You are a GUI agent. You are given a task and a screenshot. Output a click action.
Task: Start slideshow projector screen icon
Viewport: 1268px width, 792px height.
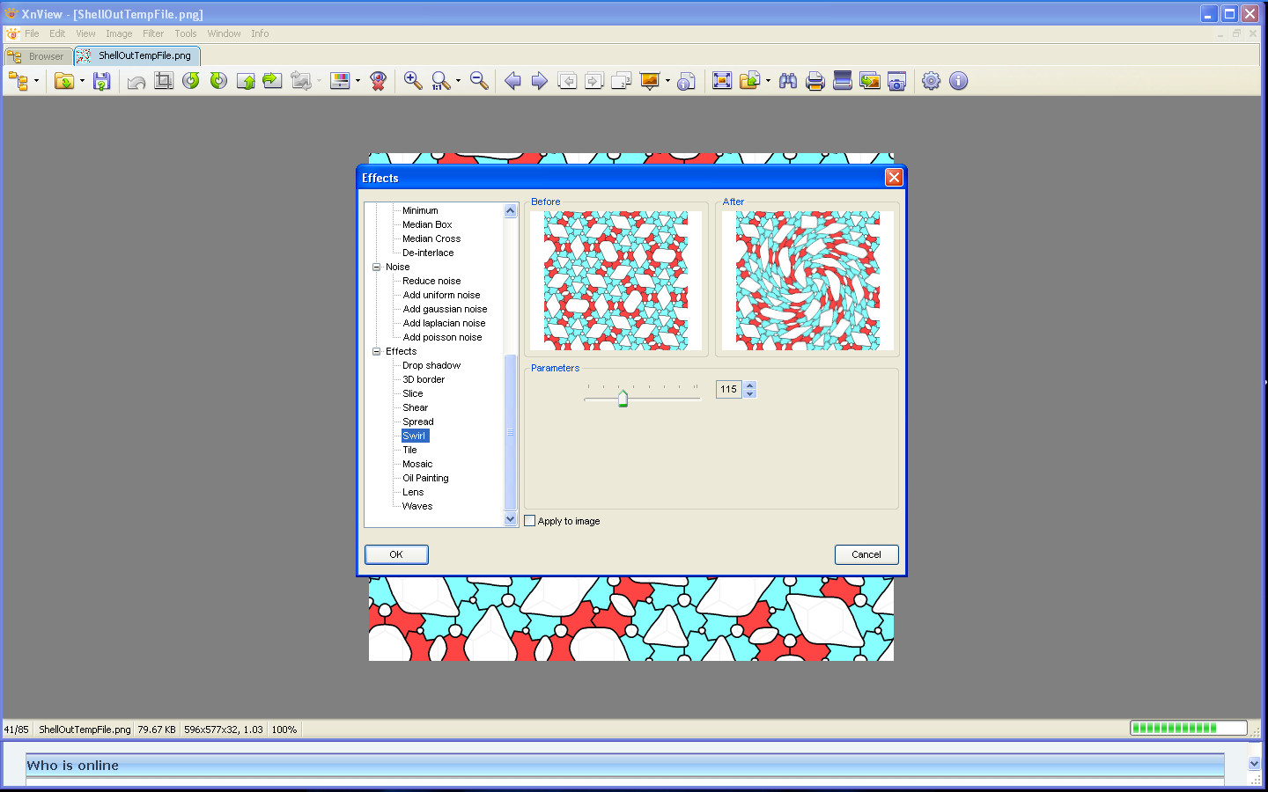tap(650, 81)
